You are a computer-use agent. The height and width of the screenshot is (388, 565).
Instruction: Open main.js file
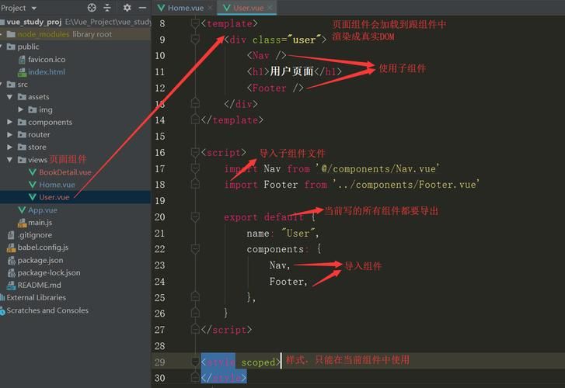coord(40,223)
